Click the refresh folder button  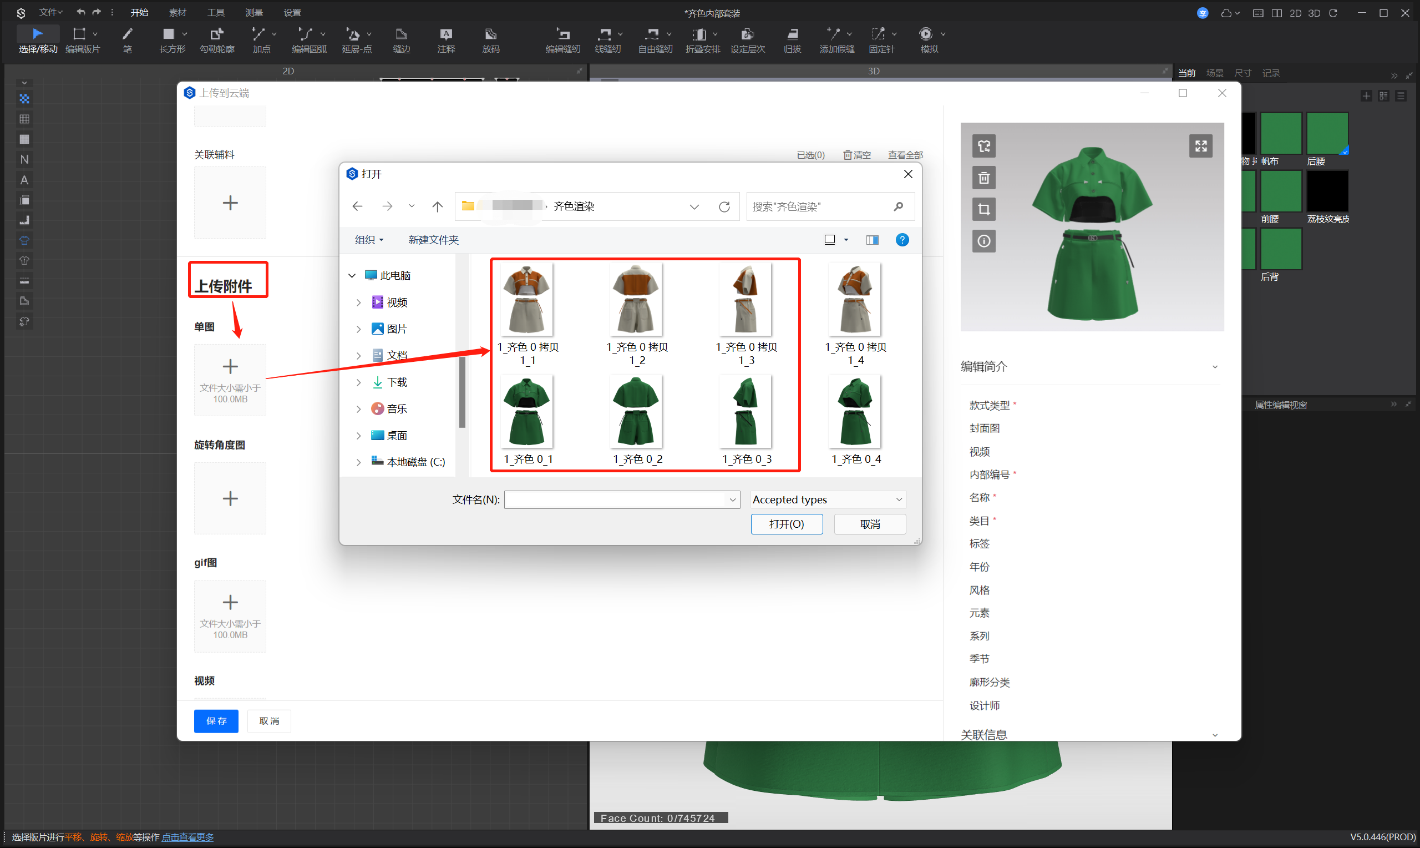pos(724,207)
